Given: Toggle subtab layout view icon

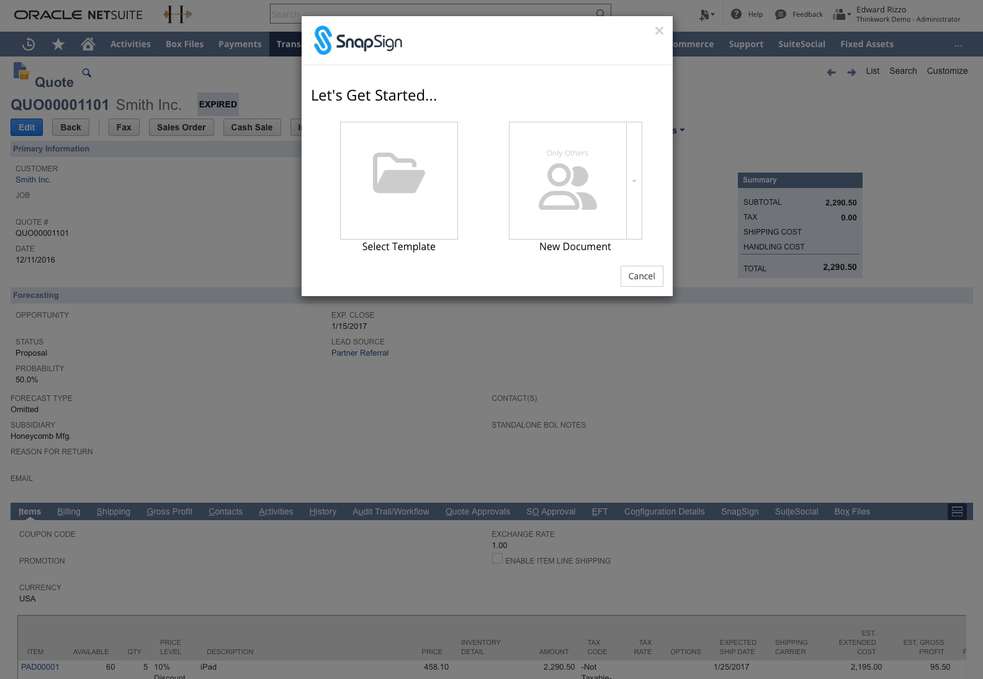Looking at the screenshot, I should tap(957, 511).
